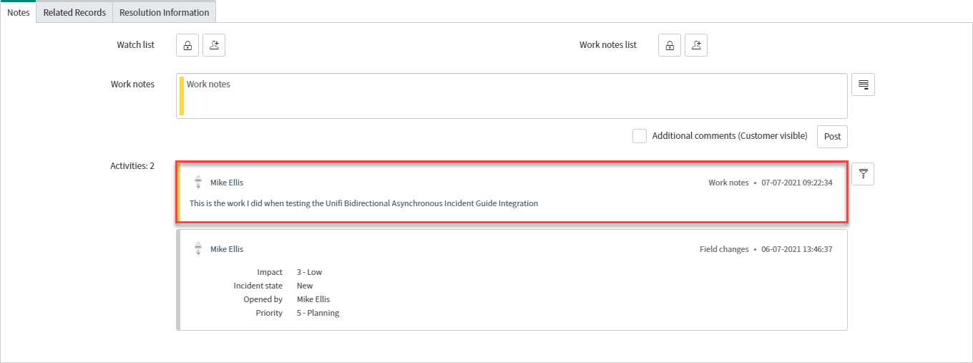The width and height of the screenshot is (973, 363).
Task: Enable Additional comments (Customer visible) checkbox
Action: [x=640, y=136]
